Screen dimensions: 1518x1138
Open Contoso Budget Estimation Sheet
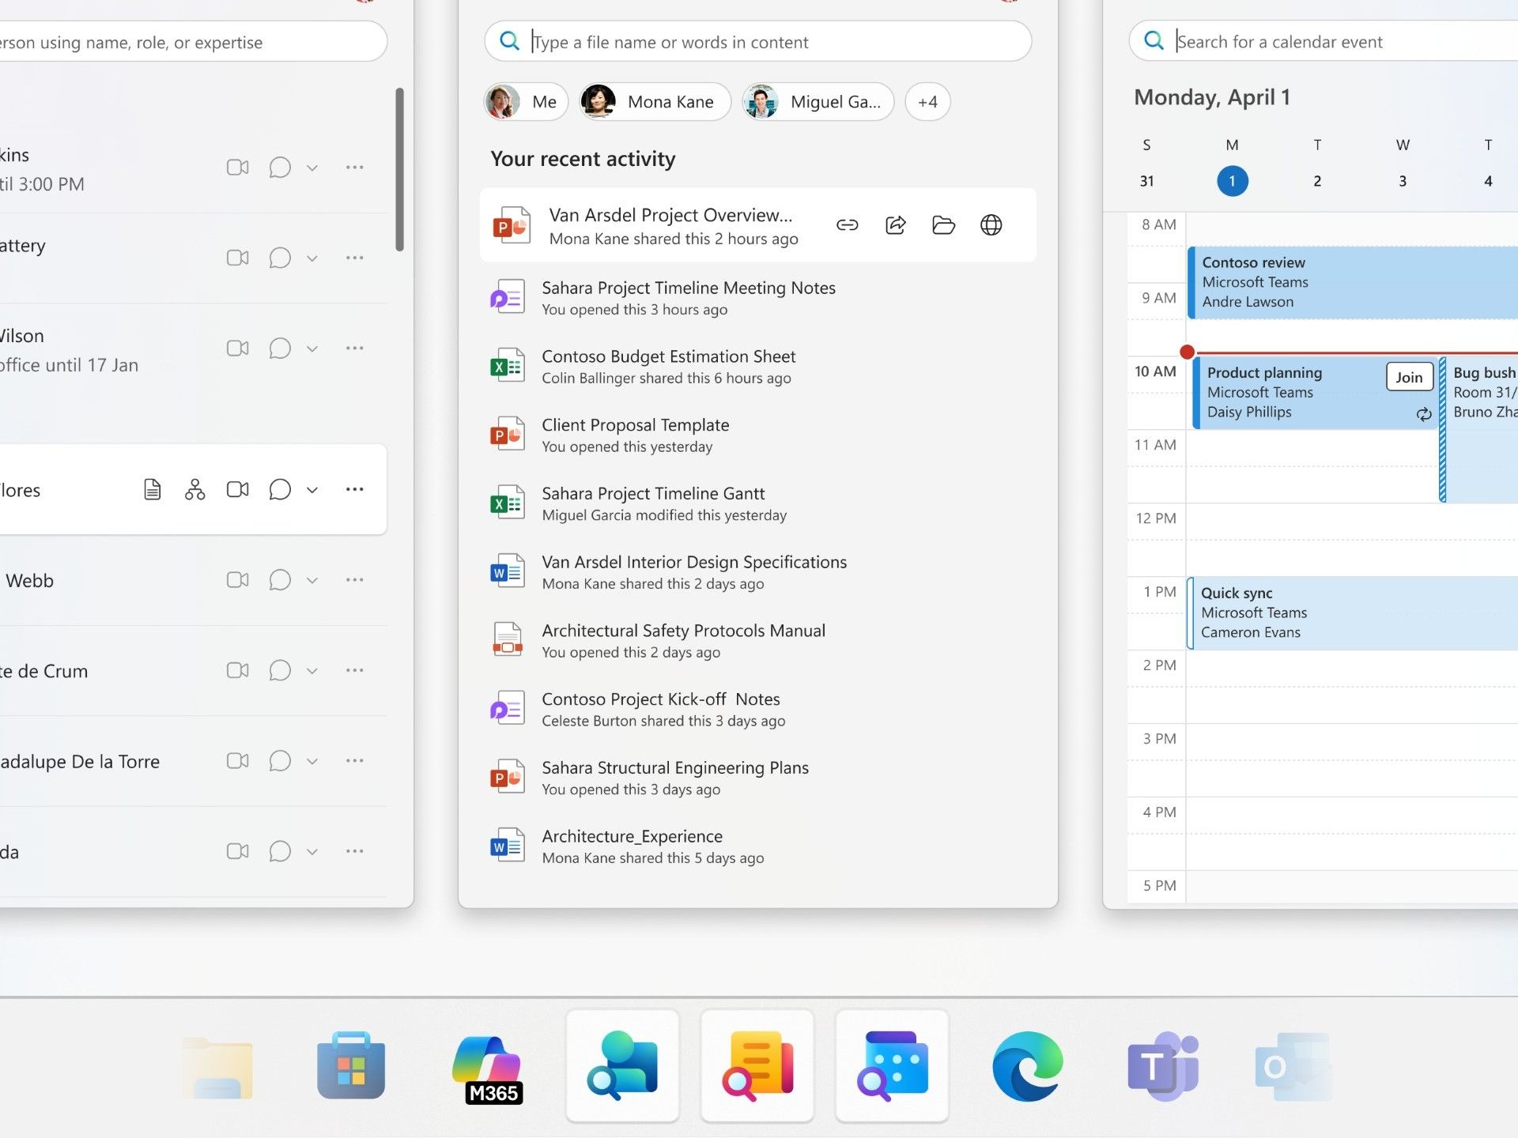(x=757, y=367)
